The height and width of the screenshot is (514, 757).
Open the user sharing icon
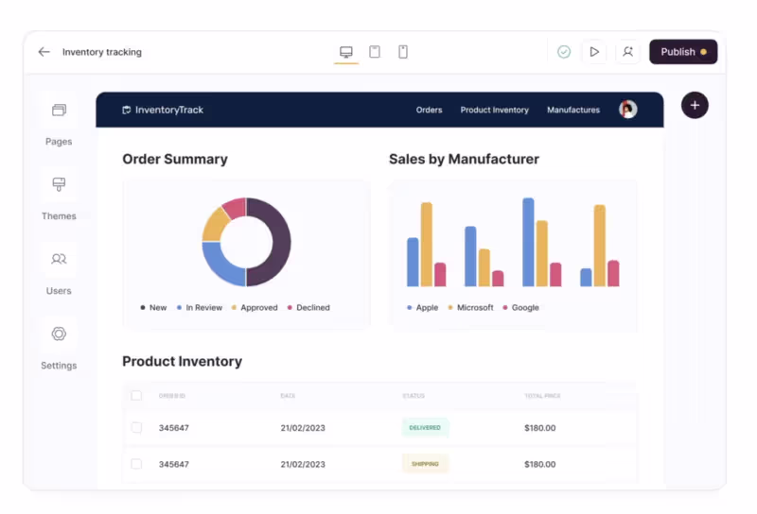click(x=627, y=52)
